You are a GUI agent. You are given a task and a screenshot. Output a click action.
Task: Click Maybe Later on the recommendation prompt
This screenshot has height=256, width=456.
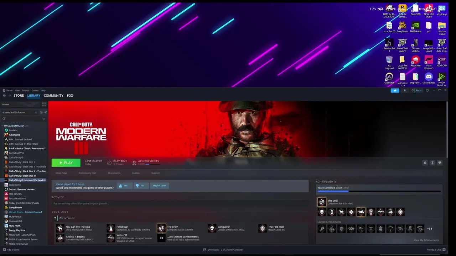159,186
